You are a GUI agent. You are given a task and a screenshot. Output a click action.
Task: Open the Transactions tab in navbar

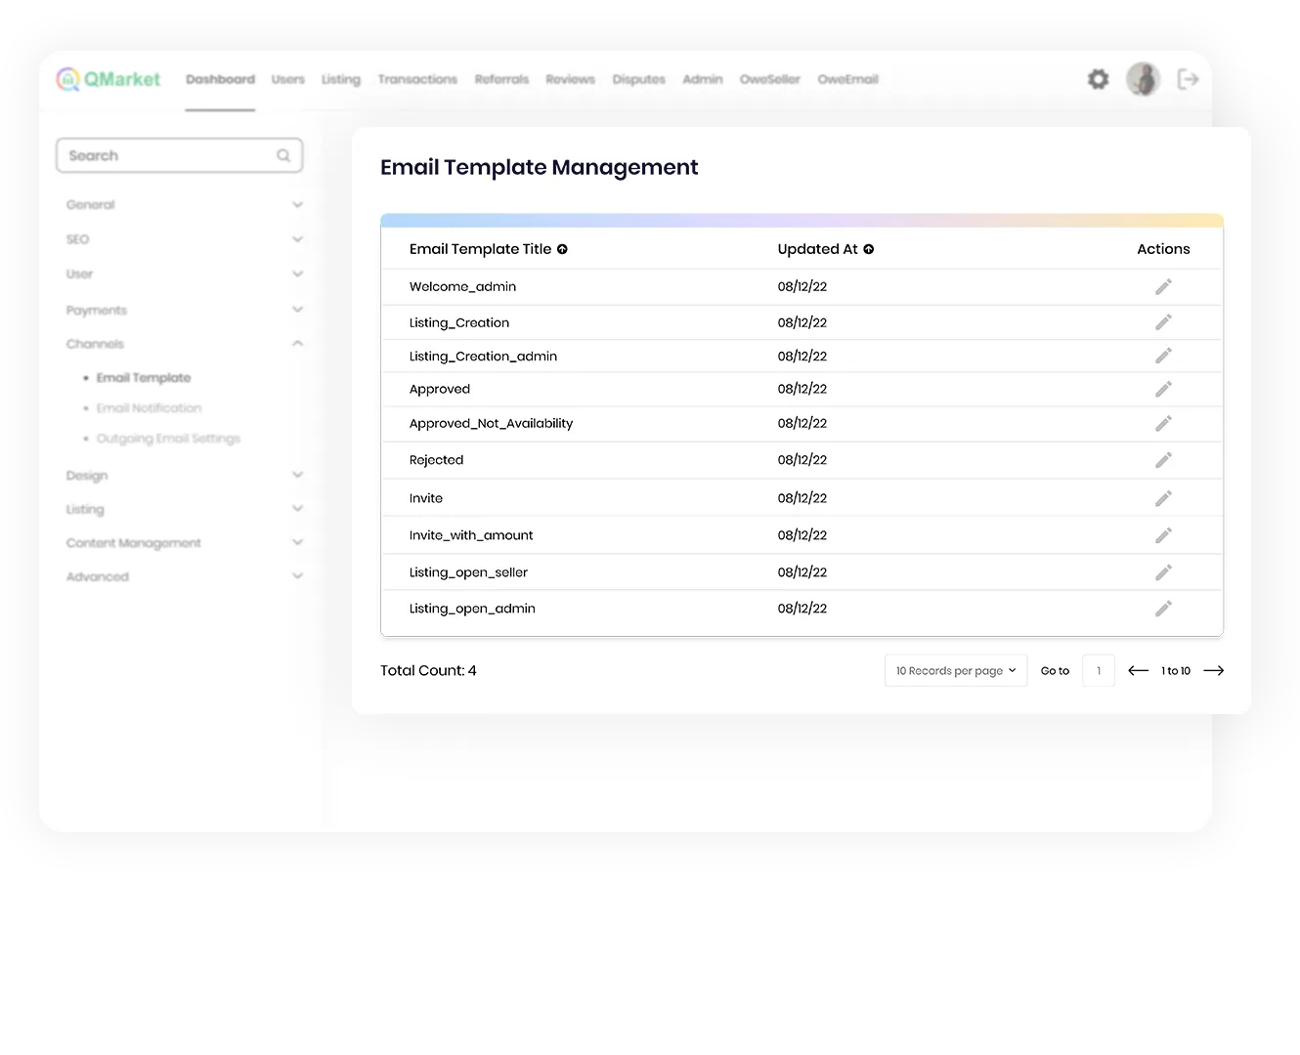(417, 79)
